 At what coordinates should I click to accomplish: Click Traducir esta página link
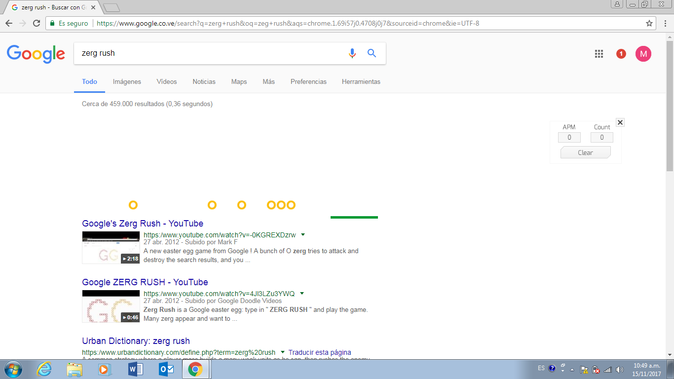(x=320, y=352)
